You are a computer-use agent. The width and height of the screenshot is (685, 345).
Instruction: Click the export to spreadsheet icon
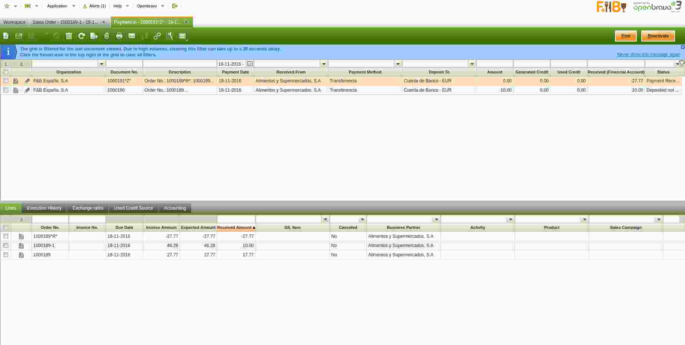tap(94, 36)
